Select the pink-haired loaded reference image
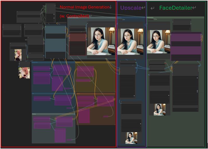Image resolution: width=208 pixels, height=149 pixels. pyautogui.click(x=18, y=55)
